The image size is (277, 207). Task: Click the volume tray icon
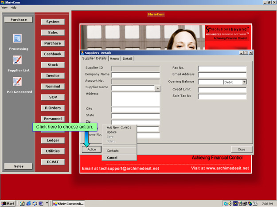coord(230,203)
